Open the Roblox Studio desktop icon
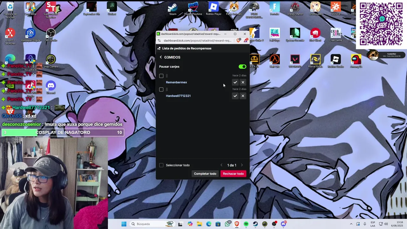 point(335,61)
